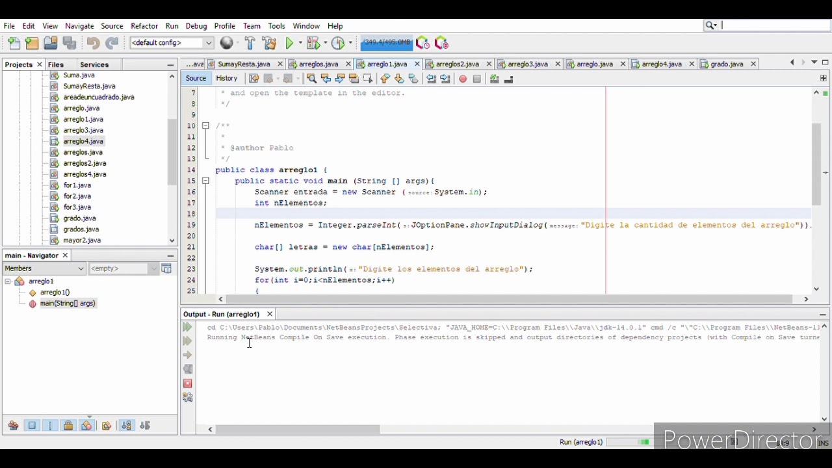This screenshot has width=832, height=468.
Task: Click the Build Project hammer icon
Action: [250, 43]
